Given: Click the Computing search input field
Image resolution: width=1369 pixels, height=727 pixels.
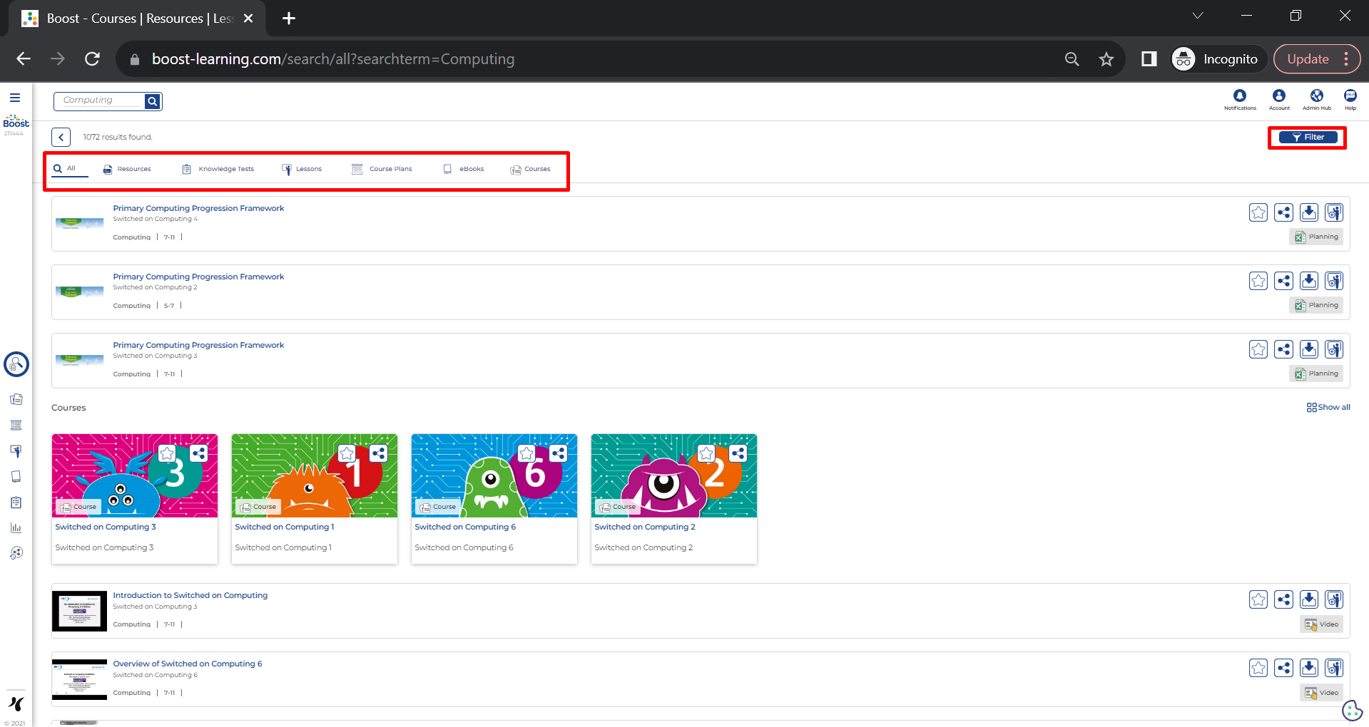Looking at the screenshot, I should click(98, 100).
